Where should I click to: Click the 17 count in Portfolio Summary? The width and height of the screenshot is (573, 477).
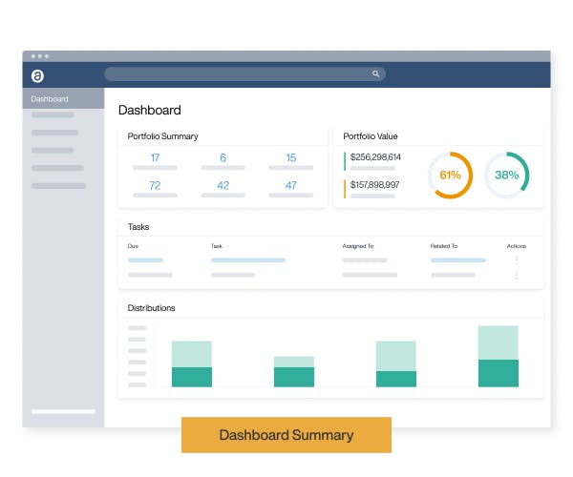(x=155, y=157)
